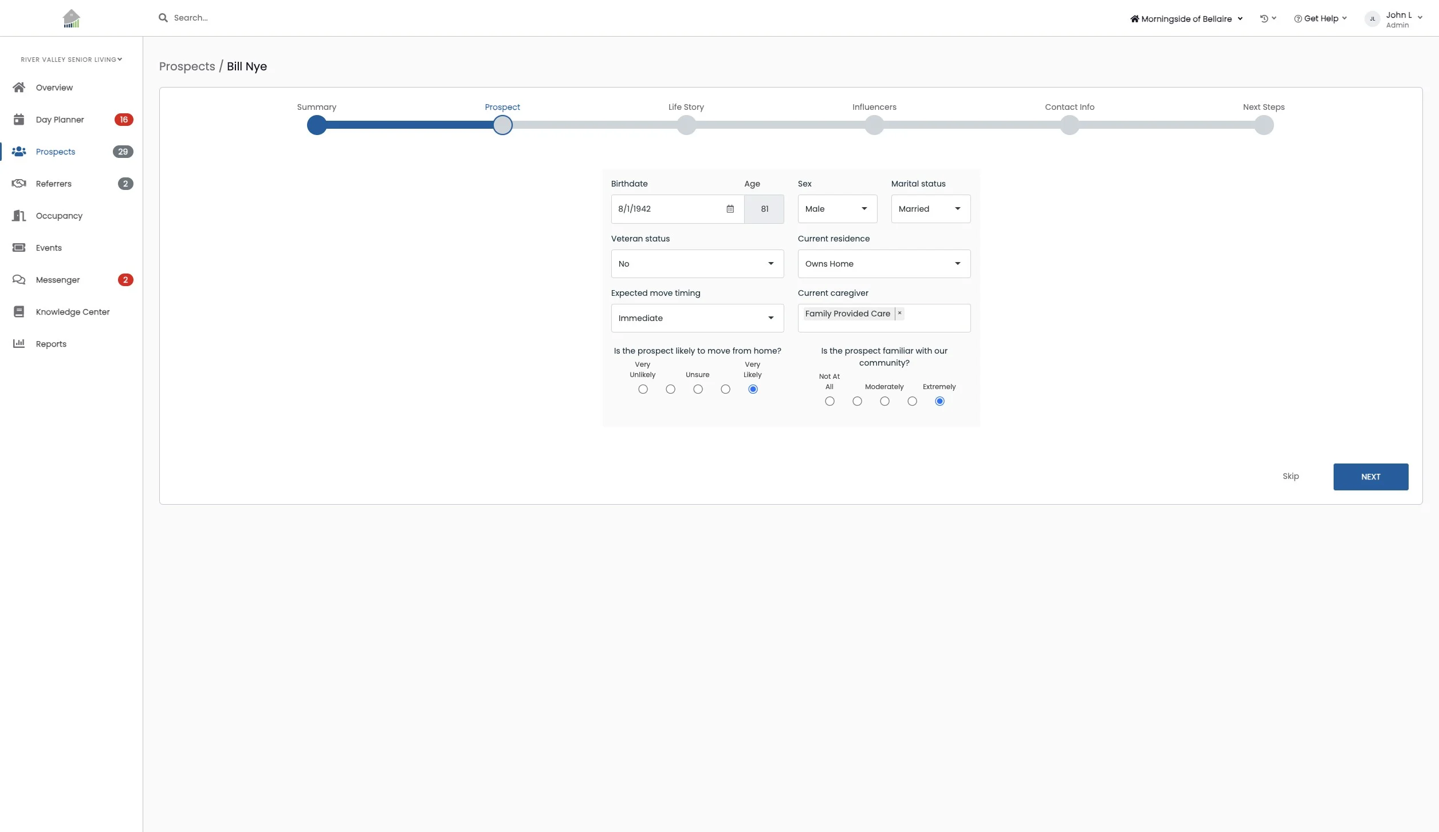Expand the River Valley Senior Living selector
1439x832 pixels.
(71, 60)
